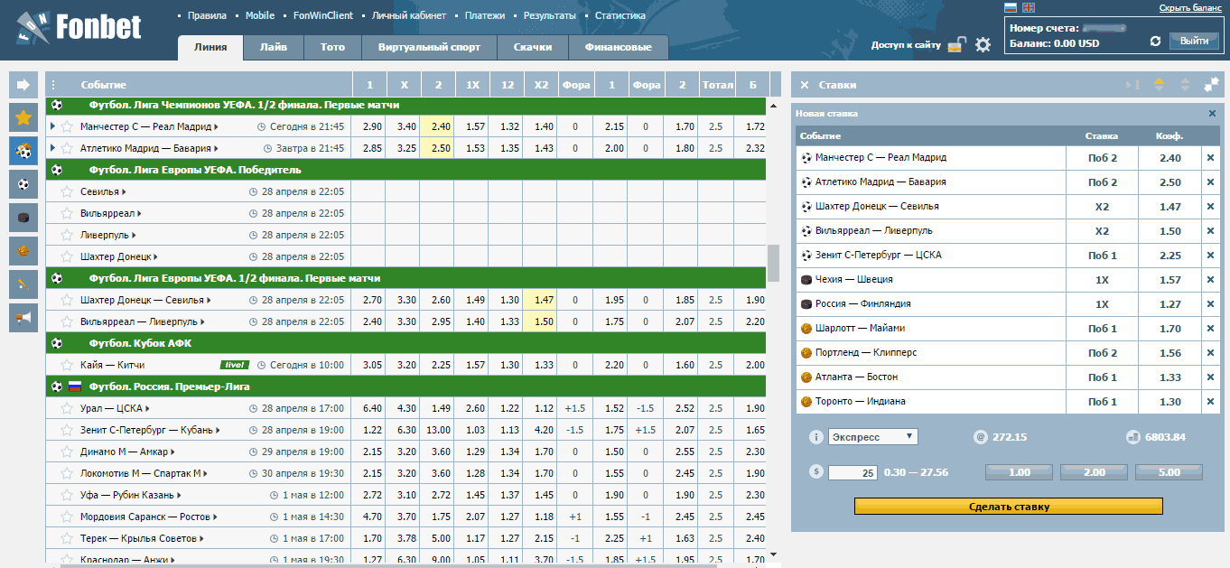Image resolution: width=1230 pixels, height=568 pixels.
Task: Log out with Выйти button
Action: (1194, 41)
